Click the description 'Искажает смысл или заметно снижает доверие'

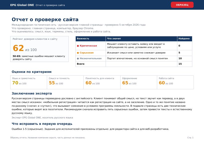[x=136, y=53]
